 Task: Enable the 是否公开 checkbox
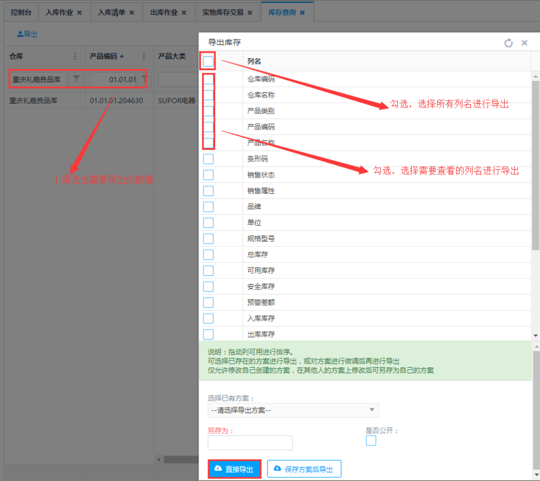371,441
